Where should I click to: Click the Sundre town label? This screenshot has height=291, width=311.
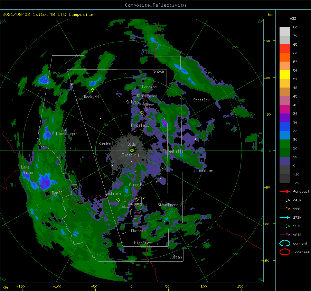[x=105, y=144]
